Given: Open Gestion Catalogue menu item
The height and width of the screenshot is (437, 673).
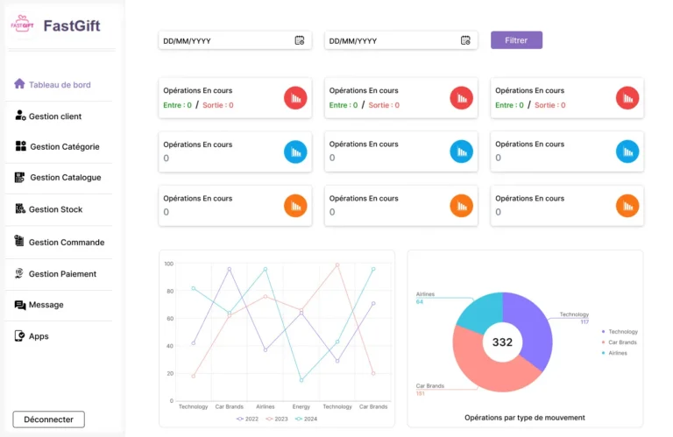Looking at the screenshot, I should [x=59, y=178].
